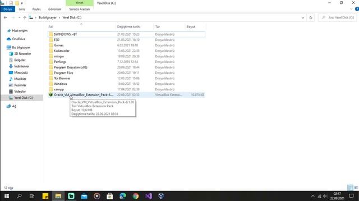
Task: Refresh the Yerel Disk (C:) view
Action: (311, 17)
